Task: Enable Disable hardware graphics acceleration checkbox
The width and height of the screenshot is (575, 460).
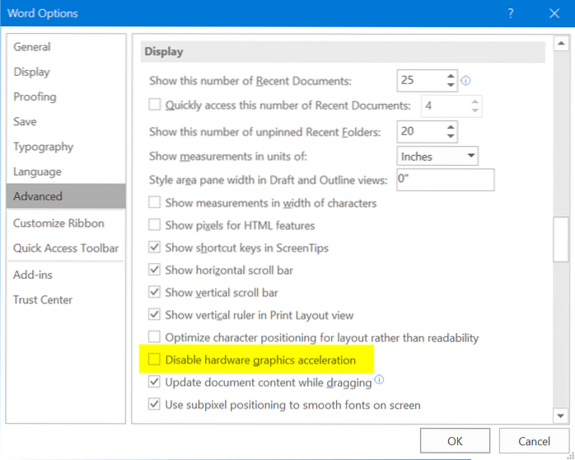Action: point(154,360)
